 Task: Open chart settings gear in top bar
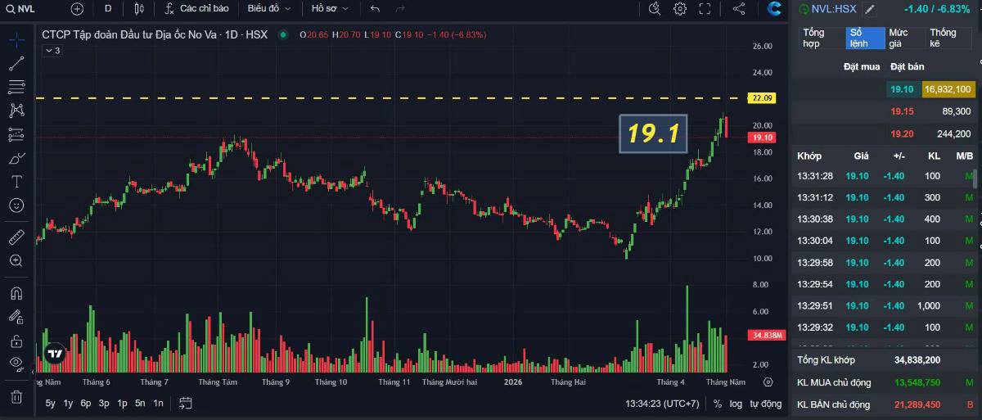pyautogui.click(x=680, y=9)
